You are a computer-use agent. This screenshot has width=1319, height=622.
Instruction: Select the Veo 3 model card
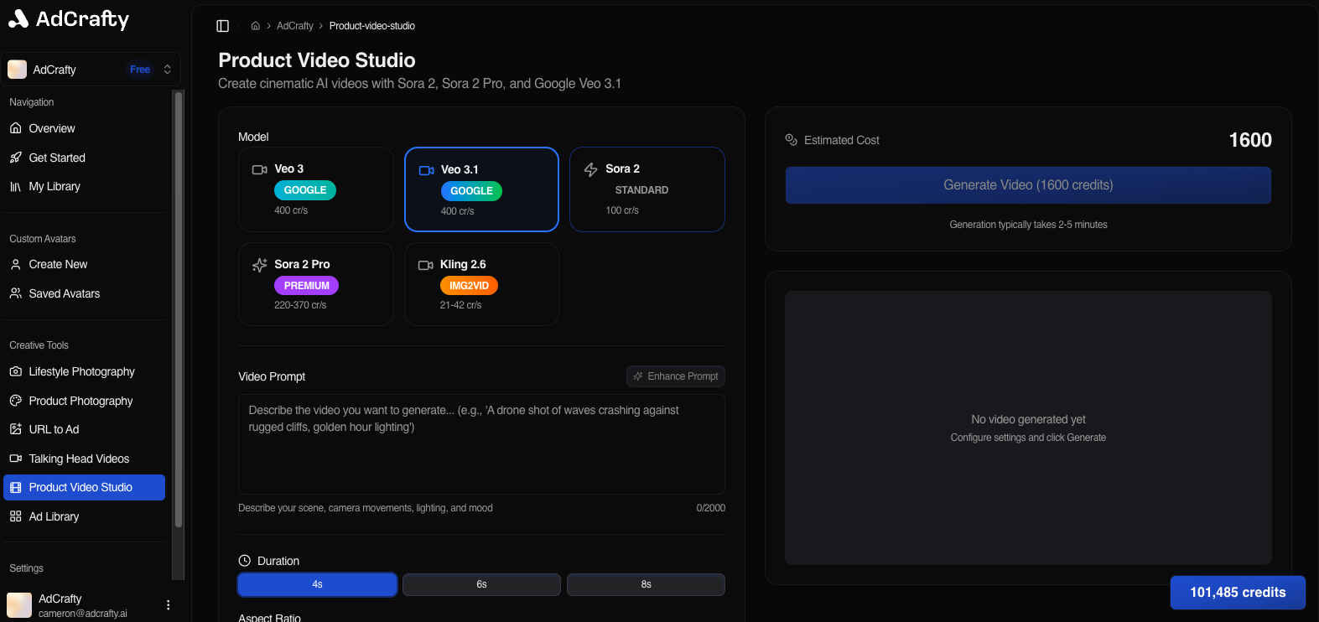tap(316, 189)
